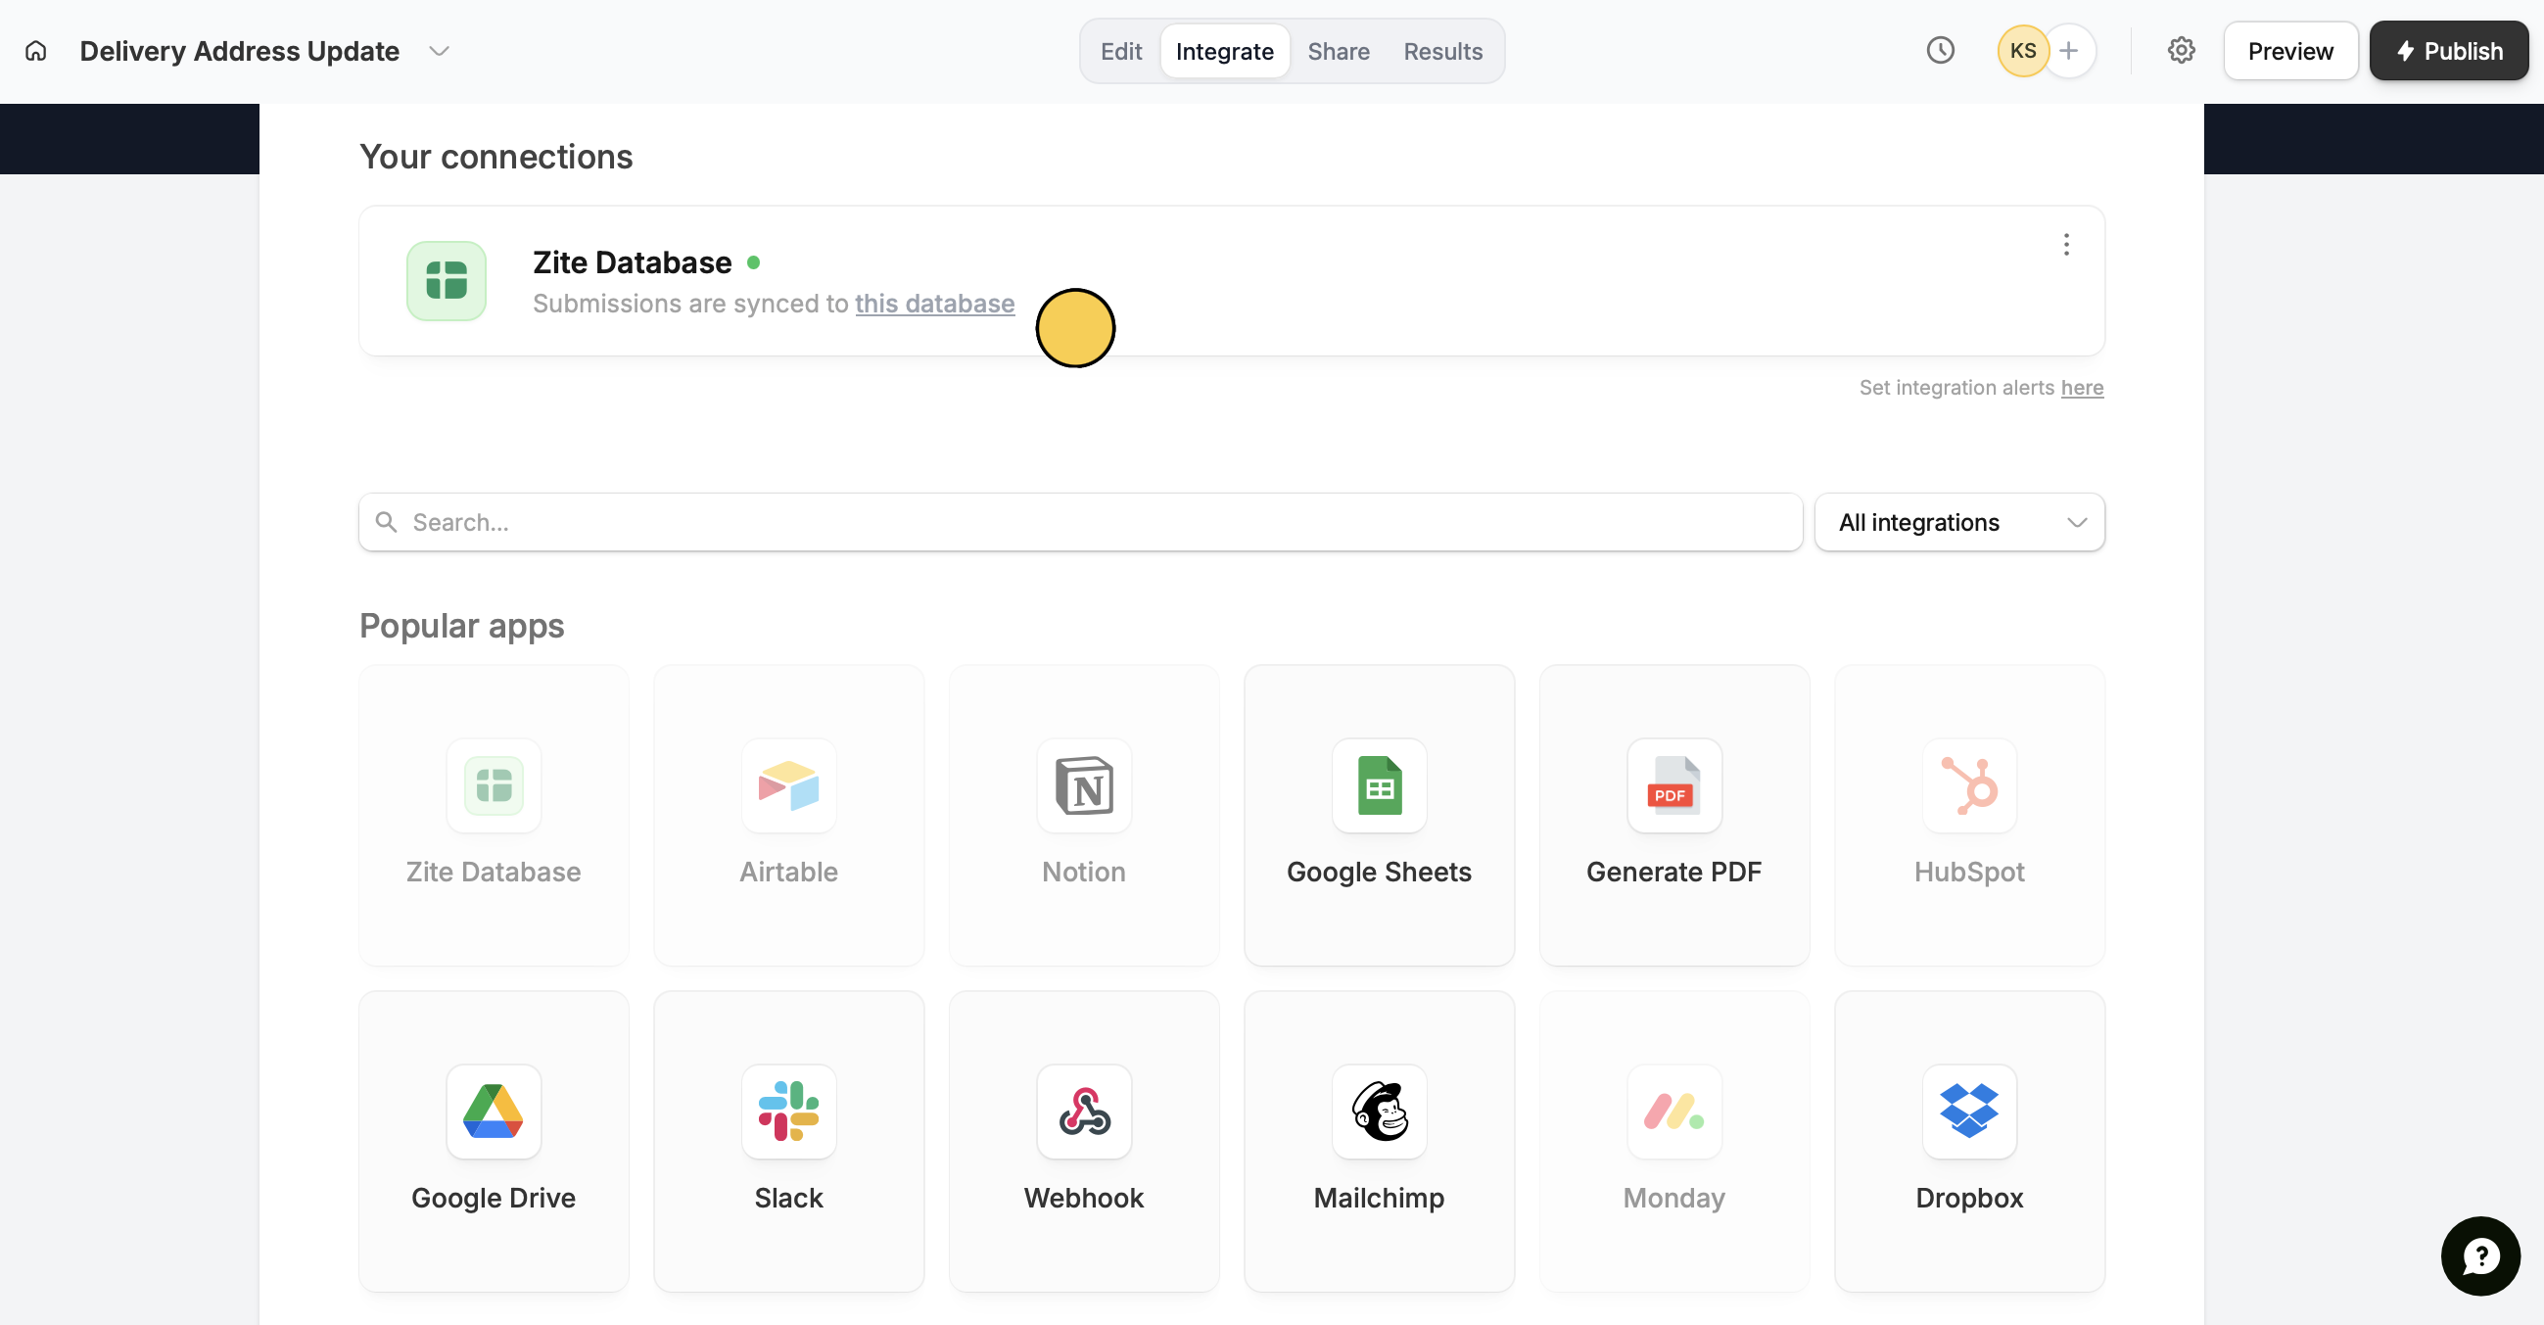Viewport: 2544px width, 1325px height.
Task: Choose the Slack integration card
Action: tap(788, 1140)
